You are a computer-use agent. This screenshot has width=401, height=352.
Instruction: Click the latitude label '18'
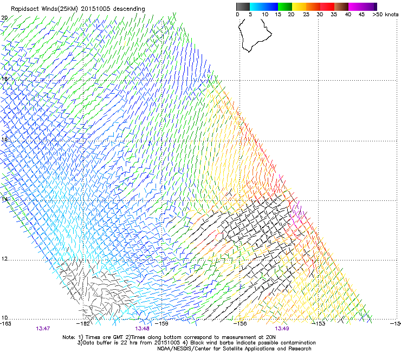(x=4, y=79)
